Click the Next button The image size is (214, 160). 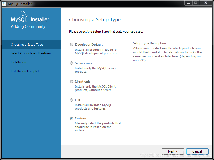click(173, 151)
